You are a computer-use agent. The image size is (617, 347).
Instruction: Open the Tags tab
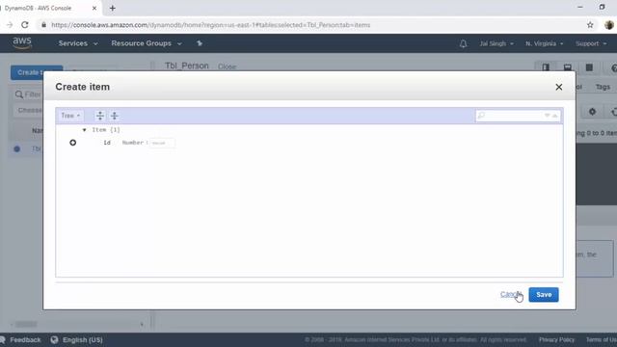click(x=603, y=87)
